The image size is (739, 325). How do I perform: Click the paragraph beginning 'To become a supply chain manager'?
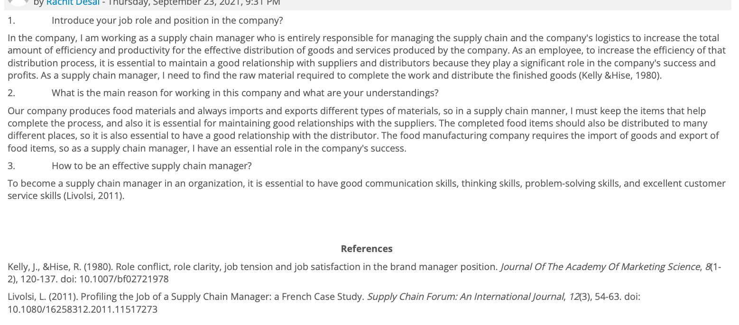tap(367, 190)
